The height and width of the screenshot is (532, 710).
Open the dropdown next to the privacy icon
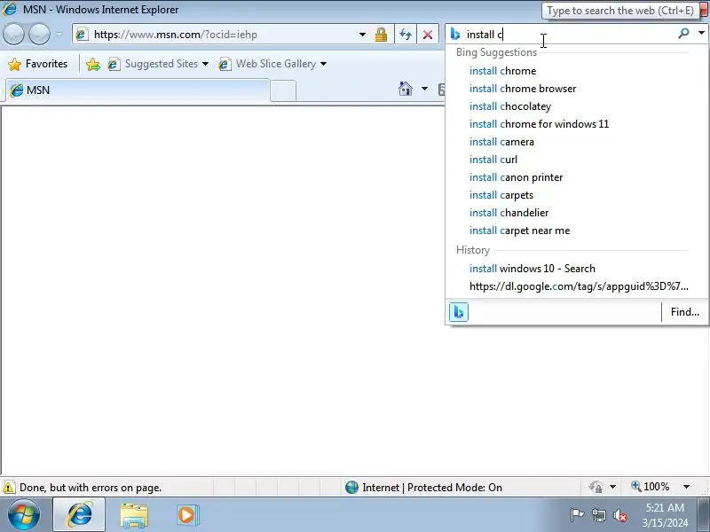point(612,487)
